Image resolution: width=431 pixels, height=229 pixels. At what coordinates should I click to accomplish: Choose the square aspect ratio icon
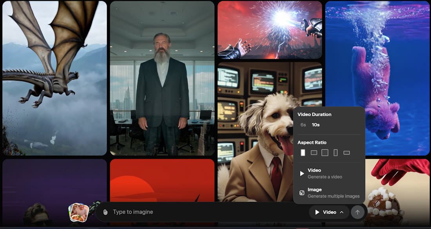click(x=325, y=153)
